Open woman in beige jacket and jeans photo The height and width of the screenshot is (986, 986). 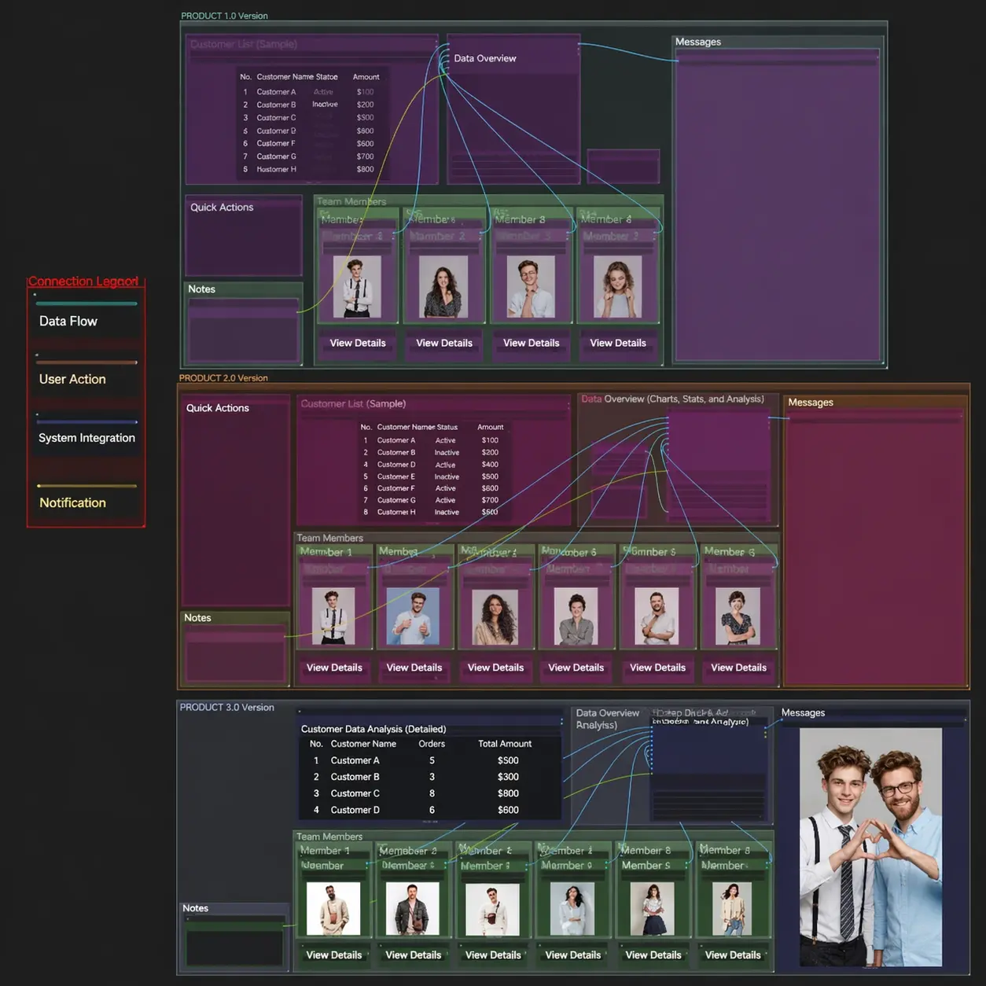pos(732,909)
